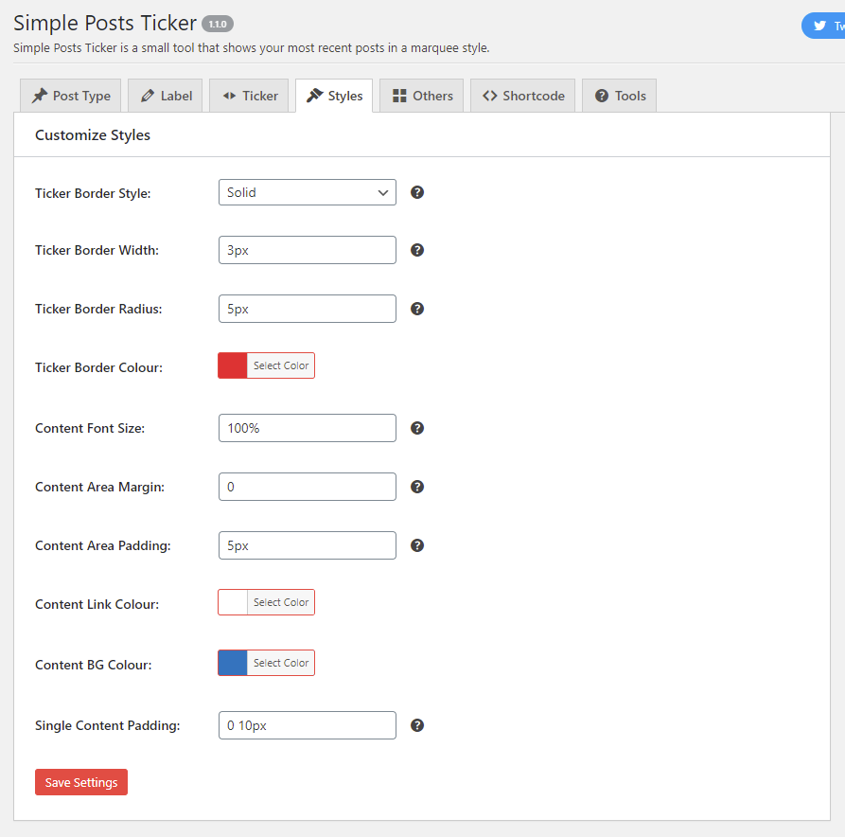This screenshot has width=845, height=837.
Task: Switch to the Post Type tab
Action: click(71, 96)
